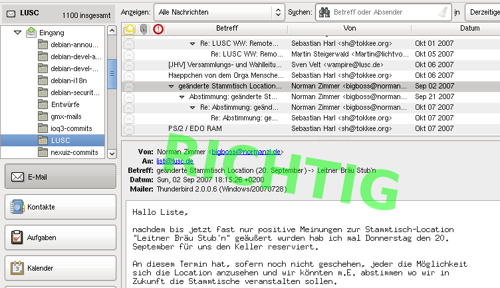This screenshot has width=500, height=288.
Task: Sort messages by the Datum column
Action: point(469,29)
